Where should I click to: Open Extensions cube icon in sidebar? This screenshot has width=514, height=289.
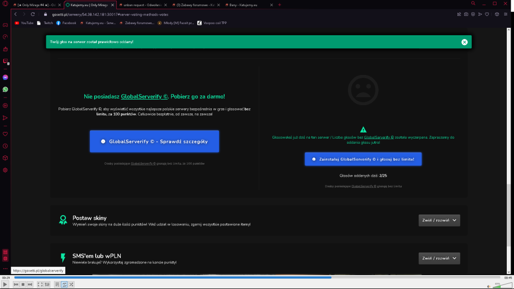point(5,158)
